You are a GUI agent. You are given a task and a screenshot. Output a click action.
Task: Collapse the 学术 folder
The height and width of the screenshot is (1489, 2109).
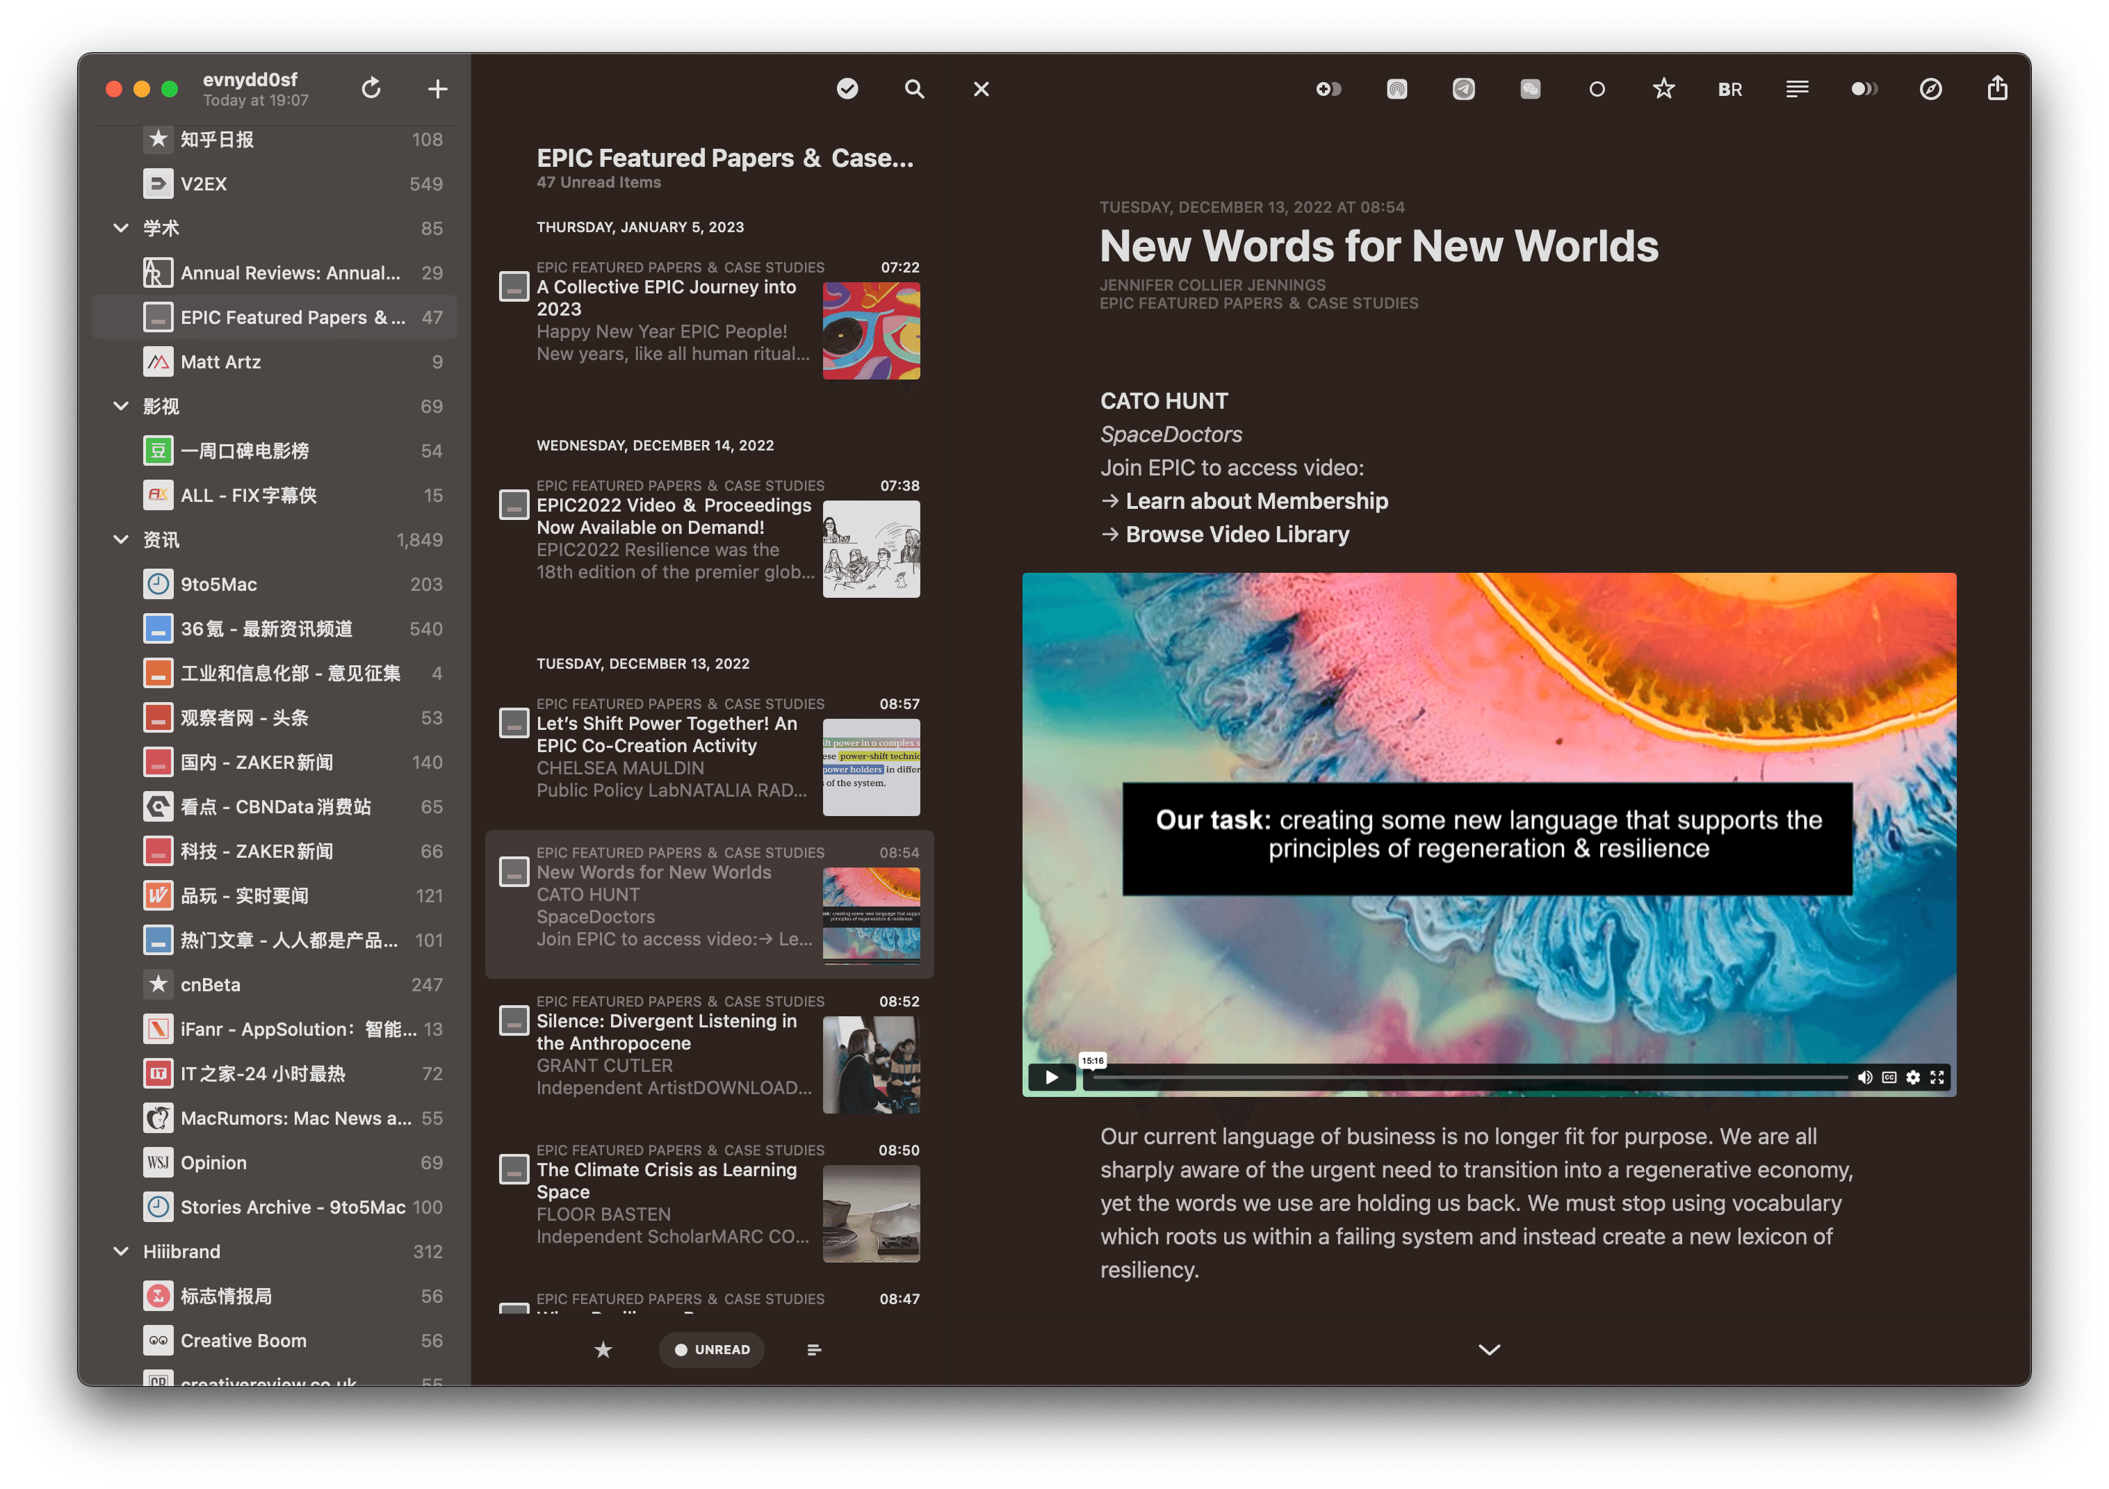point(120,227)
